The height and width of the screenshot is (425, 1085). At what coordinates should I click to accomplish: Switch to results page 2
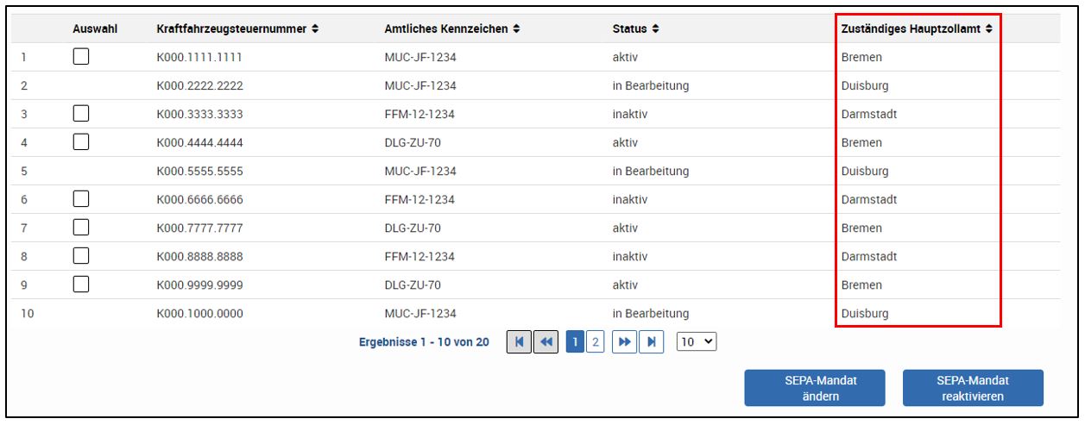tap(596, 342)
